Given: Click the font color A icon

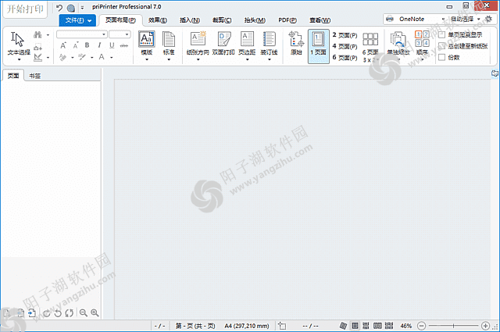Looking at the screenshot, I should 102,57.
